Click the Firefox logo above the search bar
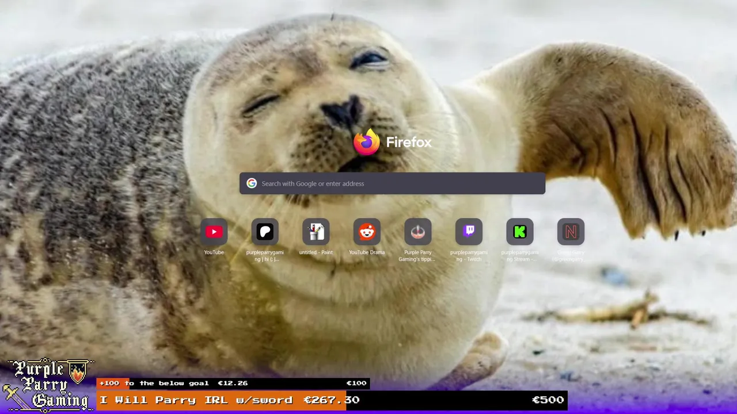Image resolution: width=737 pixels, height=414 pixels. [367, 142]
